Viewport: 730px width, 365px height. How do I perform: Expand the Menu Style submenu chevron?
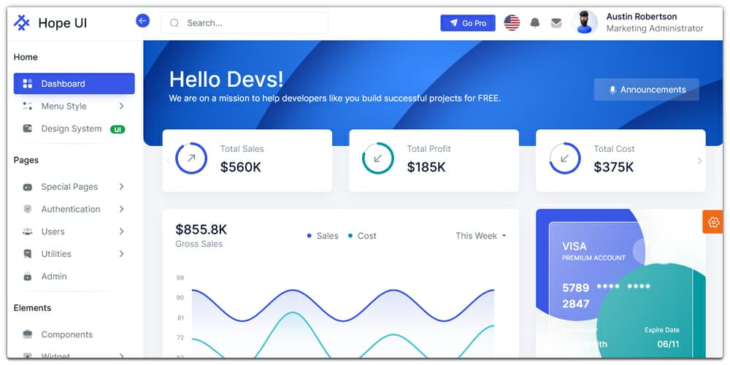(121, 106)
